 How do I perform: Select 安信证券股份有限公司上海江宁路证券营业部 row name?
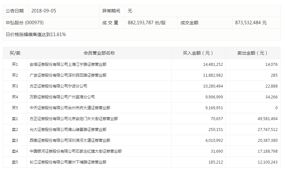pos(68,64)
